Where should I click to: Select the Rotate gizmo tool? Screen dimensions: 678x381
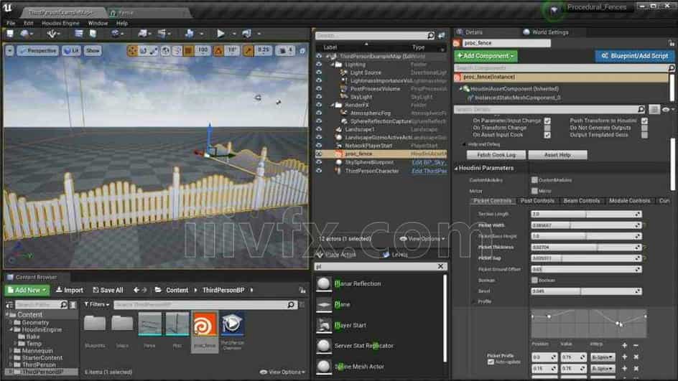coord(143,50)
